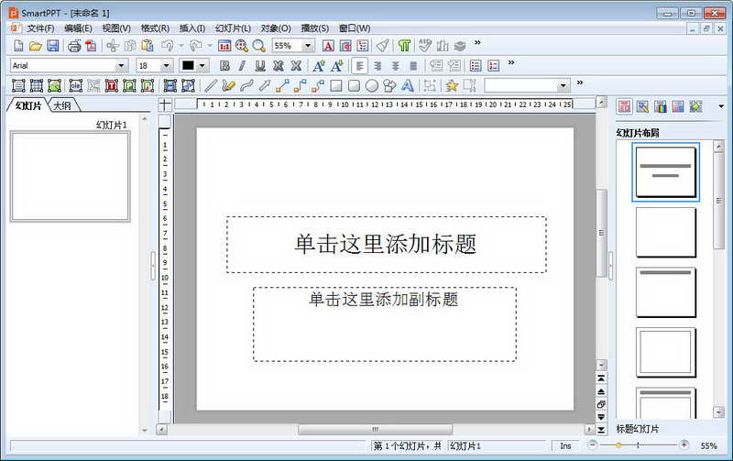The height and width of the screenshot is (461, 733).
Task: Click the zoom out minus button
Action: click(x=592, y=445)
